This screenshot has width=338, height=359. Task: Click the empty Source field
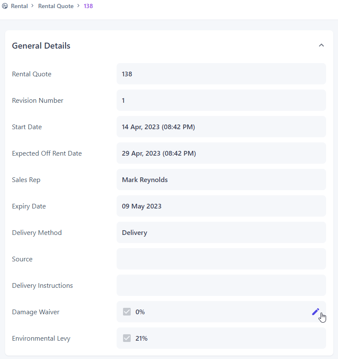coord(221,259)
